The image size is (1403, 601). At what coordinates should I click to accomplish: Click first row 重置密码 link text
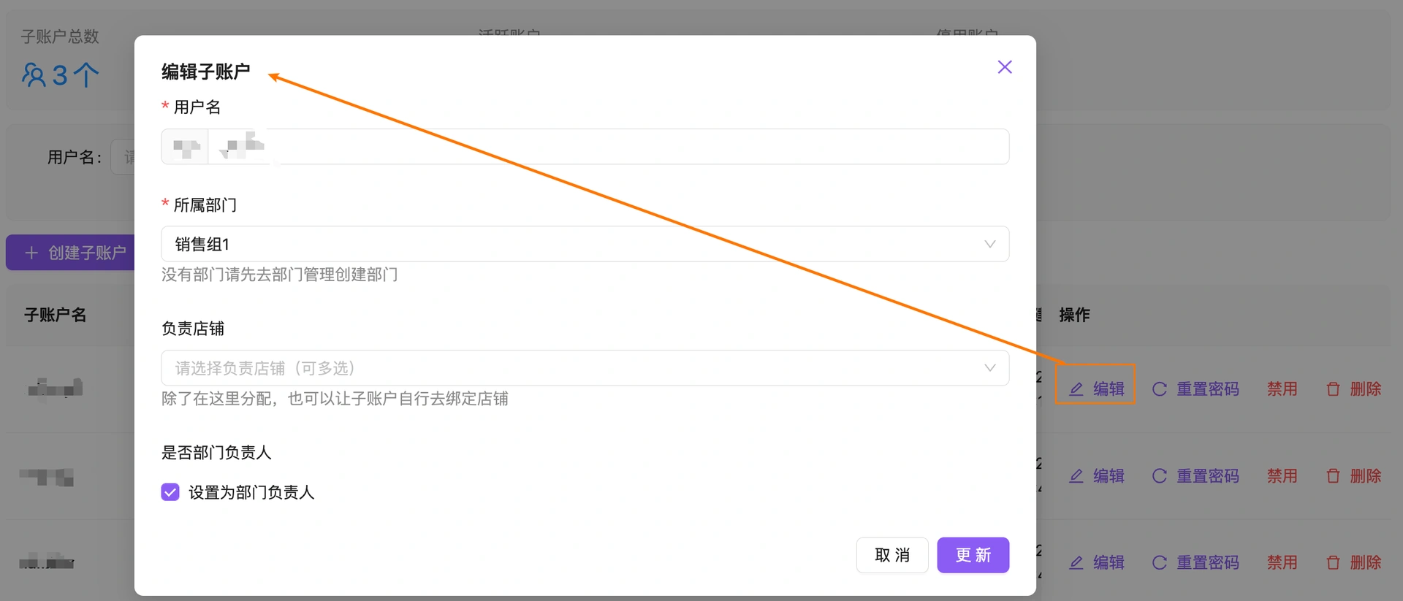pos(1208,389)
